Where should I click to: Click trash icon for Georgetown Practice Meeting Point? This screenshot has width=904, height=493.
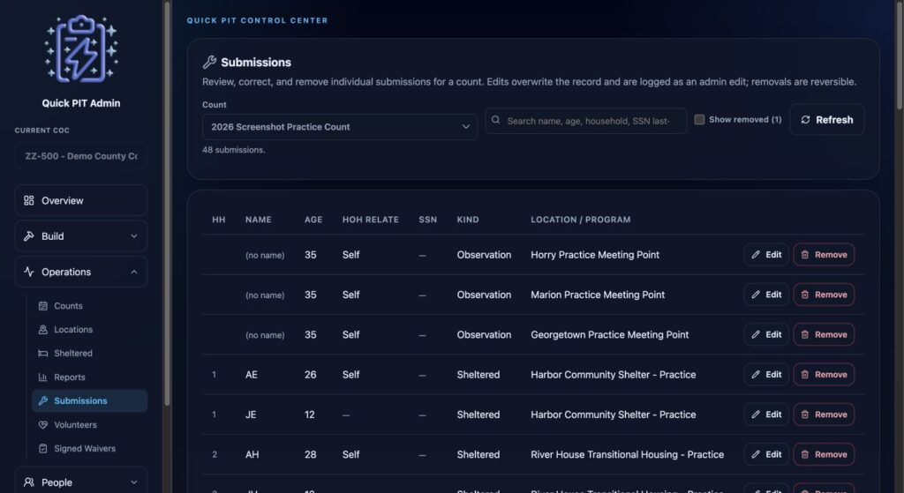(805, 334)
